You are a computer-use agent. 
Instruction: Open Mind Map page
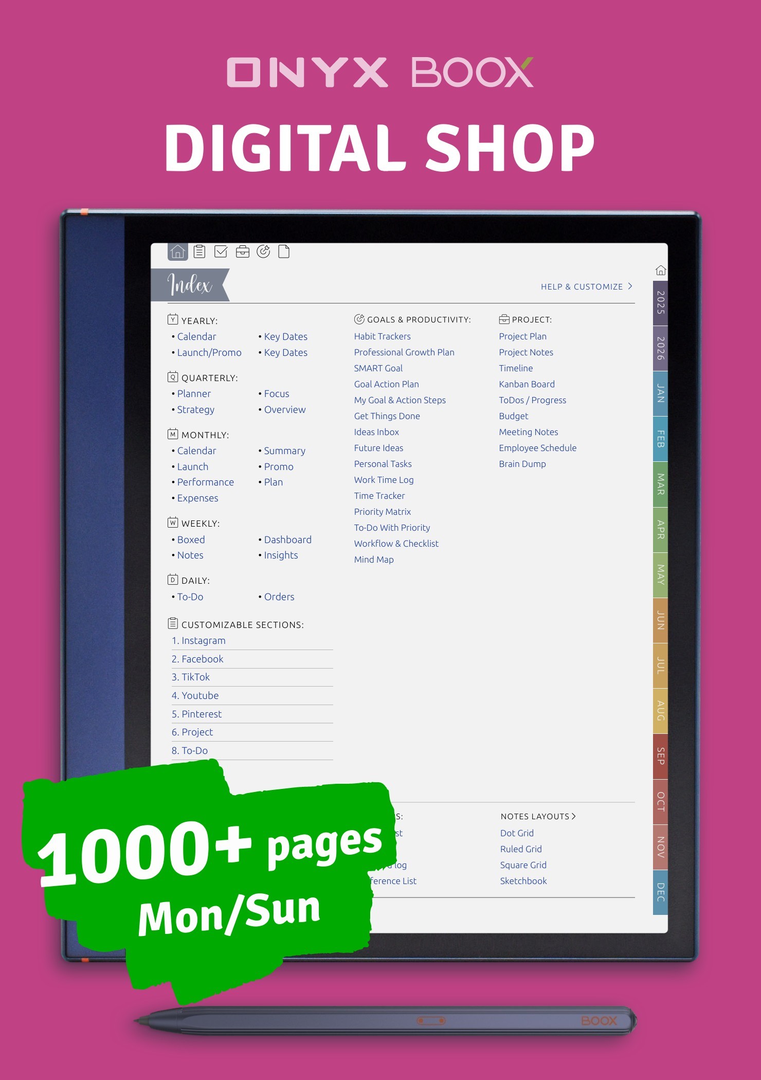(374, 560)
